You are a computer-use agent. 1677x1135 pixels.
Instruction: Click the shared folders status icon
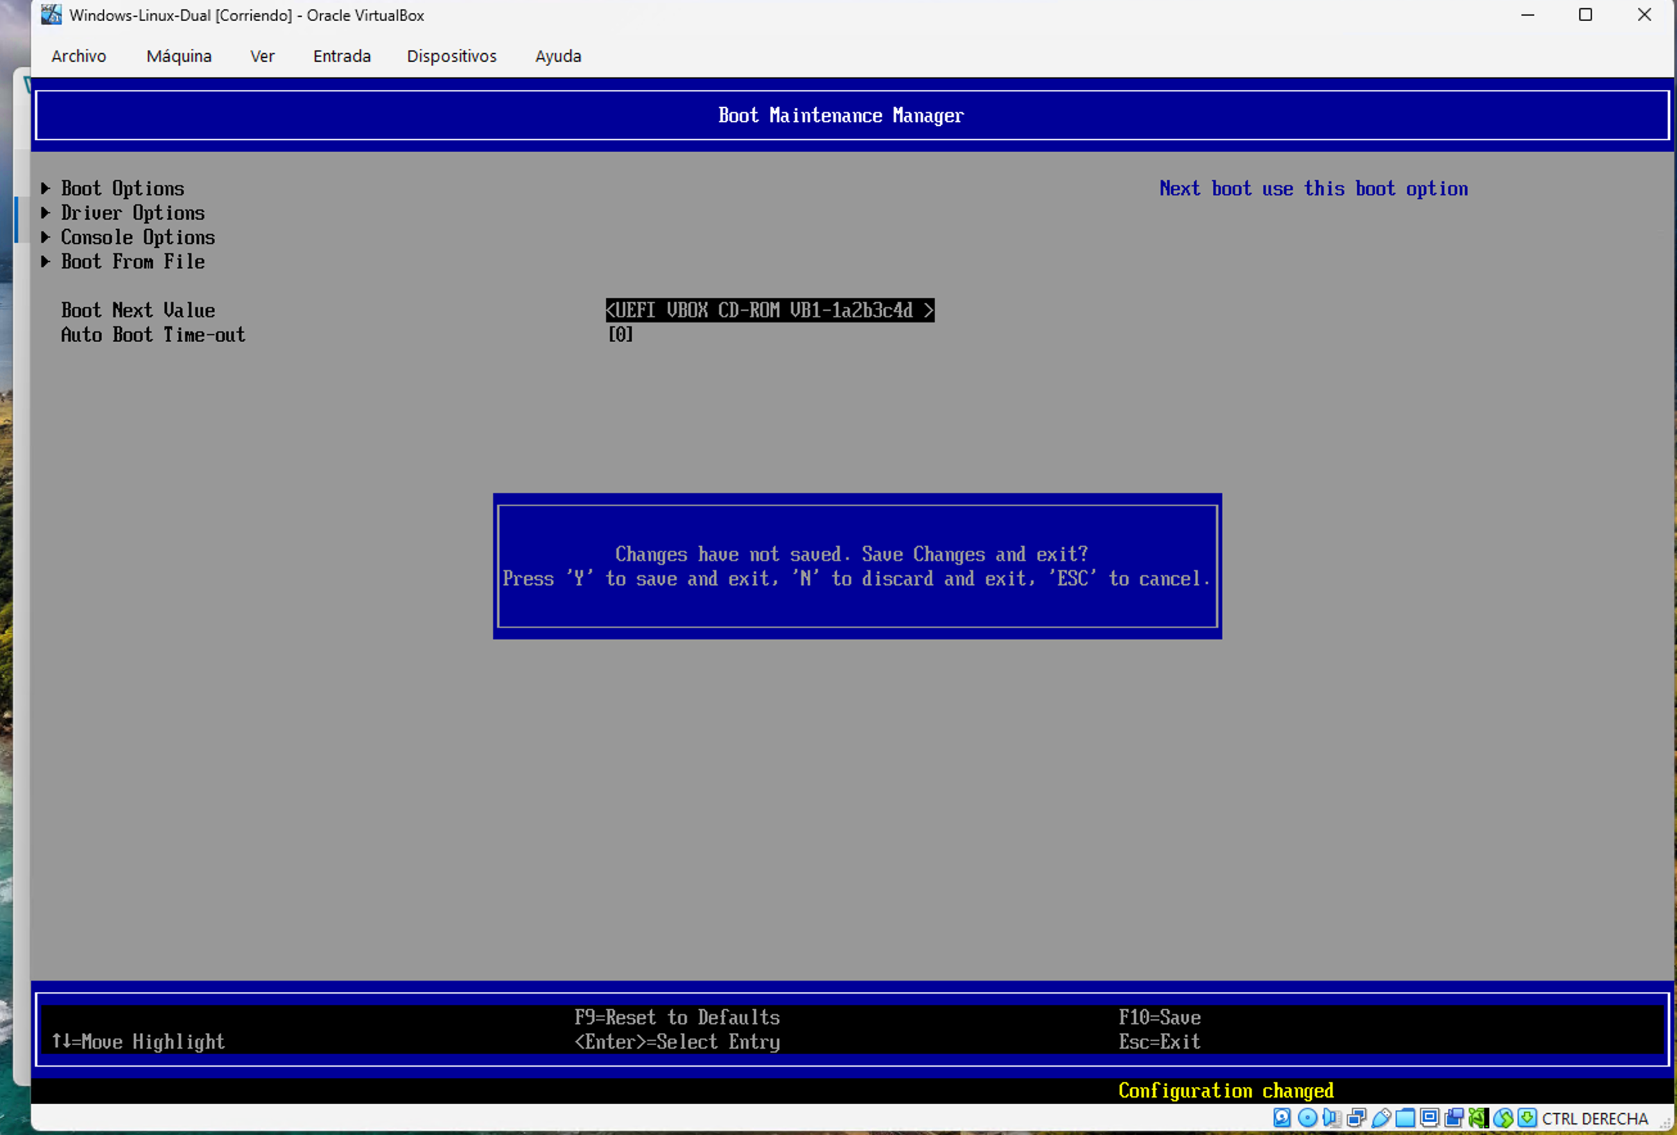pyautogui.click(x=1405, y=1118)
